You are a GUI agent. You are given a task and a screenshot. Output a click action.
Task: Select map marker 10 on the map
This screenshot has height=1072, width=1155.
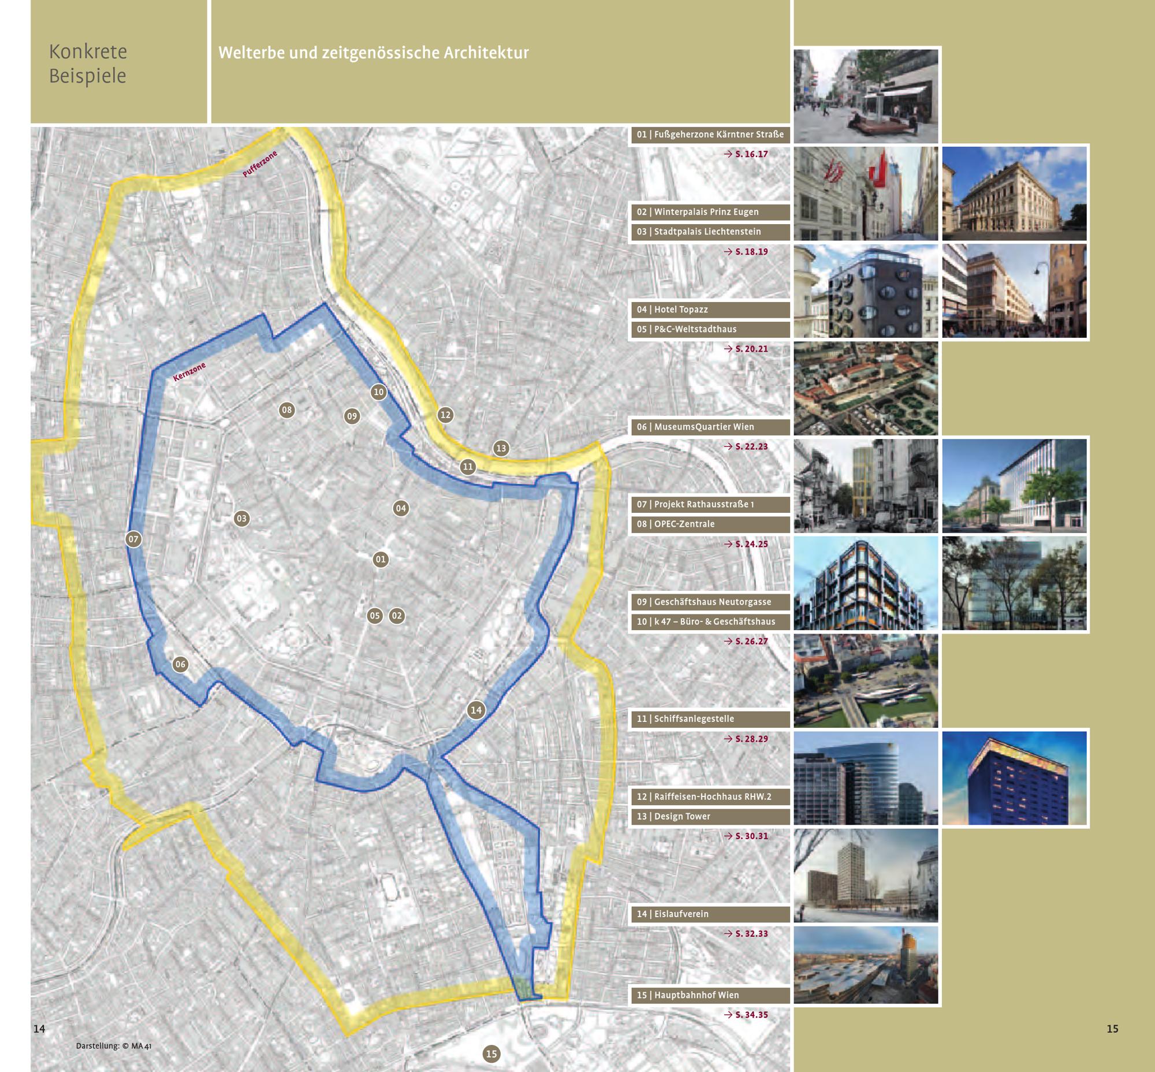pyautogui.click(x=378, y=392)
